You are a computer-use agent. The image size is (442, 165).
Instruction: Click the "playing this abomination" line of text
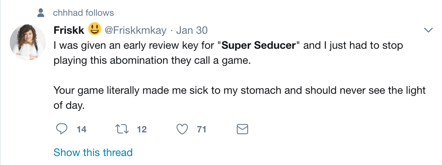[152, 61]
